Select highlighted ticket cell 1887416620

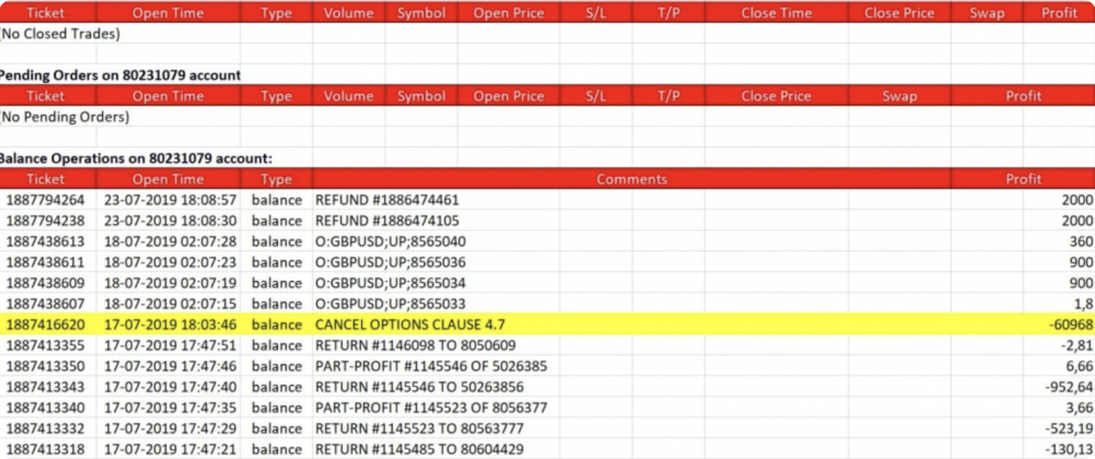45,324
